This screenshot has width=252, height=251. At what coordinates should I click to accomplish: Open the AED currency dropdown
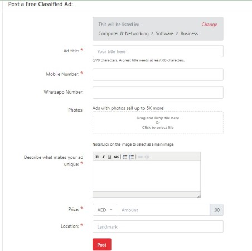pos(105,210)
